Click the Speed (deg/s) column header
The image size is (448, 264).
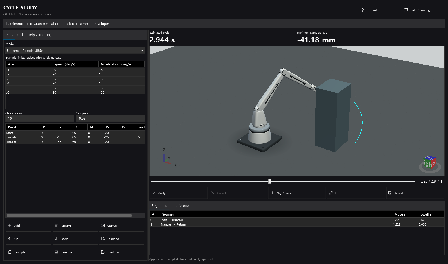tap(75, 64)
